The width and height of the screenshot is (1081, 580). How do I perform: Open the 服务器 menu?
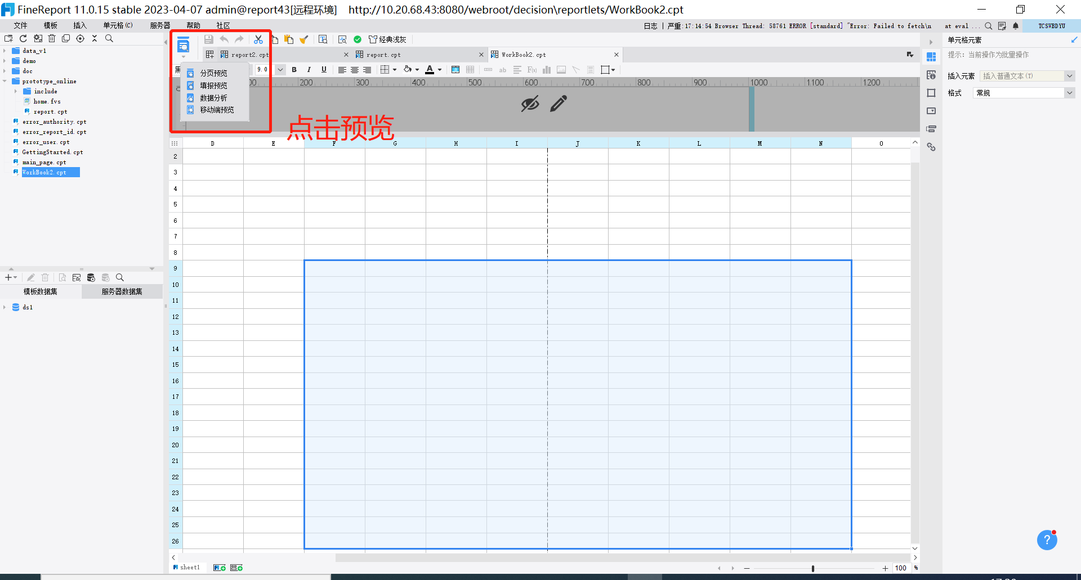pyautogui.click(x=160, y=25)
